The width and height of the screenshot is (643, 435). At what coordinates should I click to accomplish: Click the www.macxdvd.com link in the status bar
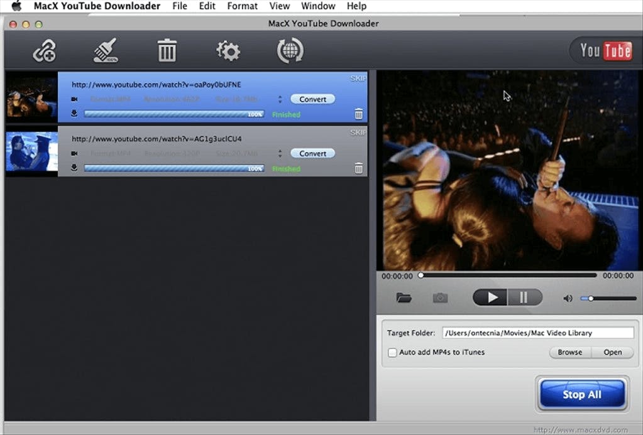[x=580, y=430]
